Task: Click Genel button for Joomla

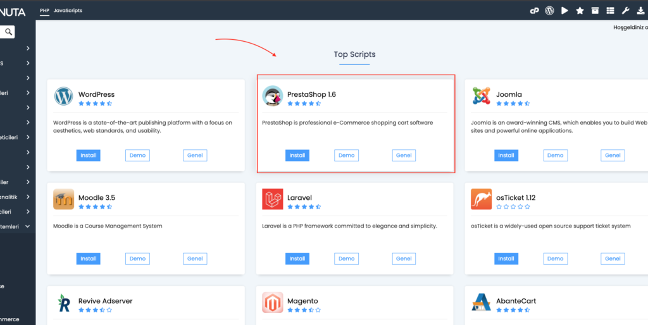Action: [x=613, y=156]
